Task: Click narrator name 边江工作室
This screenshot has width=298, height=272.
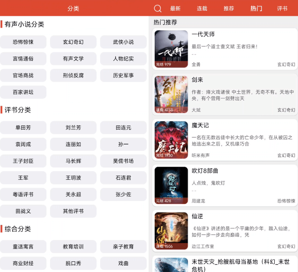Action: pyautogui.click(x=203, y=246)
